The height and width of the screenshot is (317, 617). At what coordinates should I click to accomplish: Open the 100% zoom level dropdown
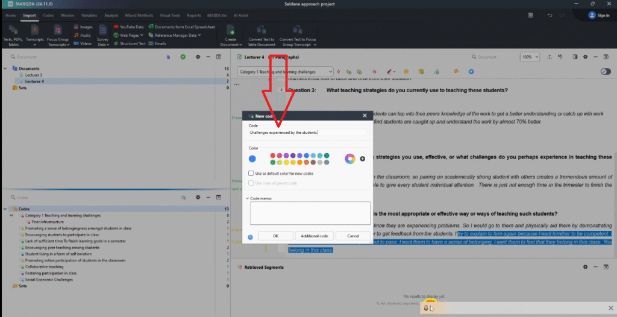click(530, 57)
